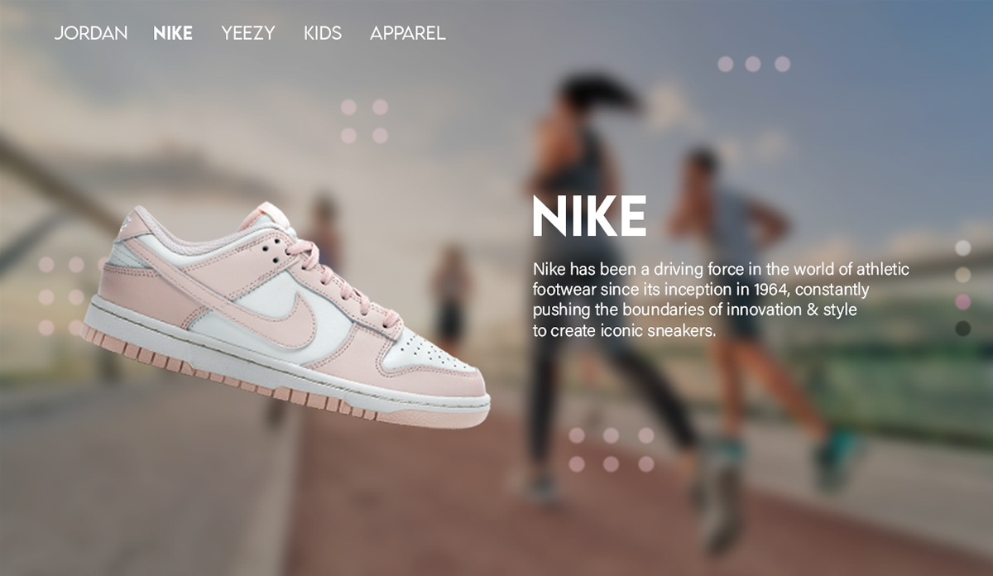The image size is (993, 576).
Task: Click the pink Nike Dunk sneaker image
Action: click(285, 314)
